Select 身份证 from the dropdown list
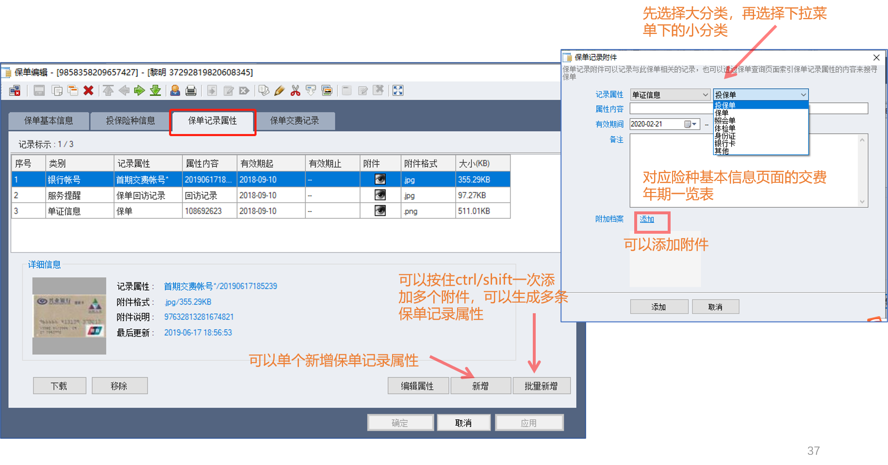Viewport: 888px width, 465px height. pos(725,136)
